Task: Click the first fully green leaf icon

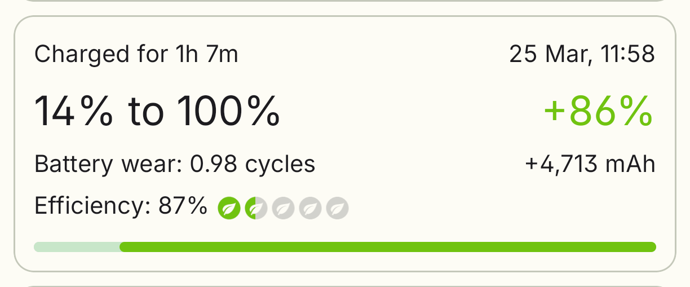Action: click(229, 209)
